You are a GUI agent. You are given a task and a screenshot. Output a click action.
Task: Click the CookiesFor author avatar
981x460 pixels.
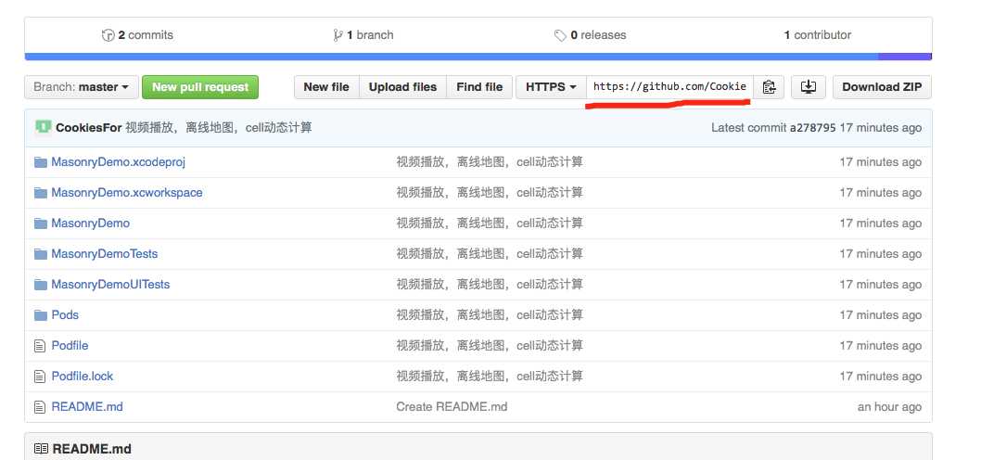pos(44,126)
